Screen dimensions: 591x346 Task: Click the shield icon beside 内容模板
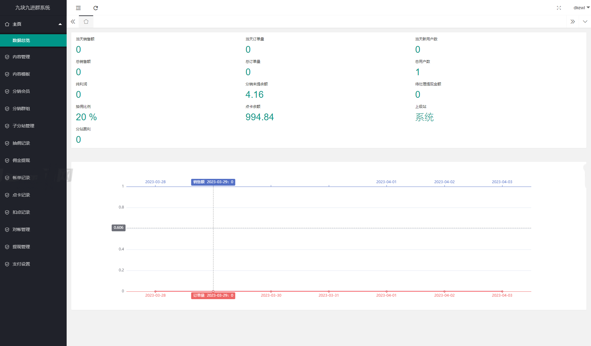click(x=7, y=74)
